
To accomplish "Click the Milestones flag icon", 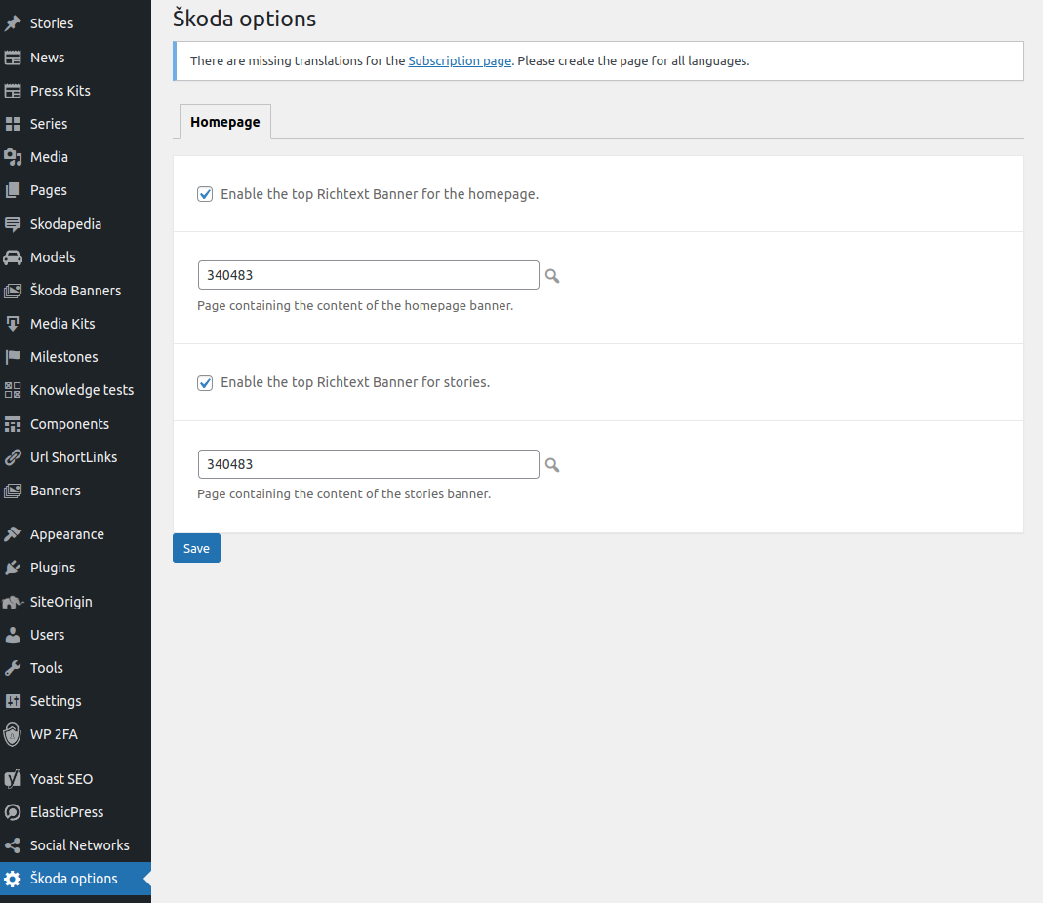I will pos(13,357).
